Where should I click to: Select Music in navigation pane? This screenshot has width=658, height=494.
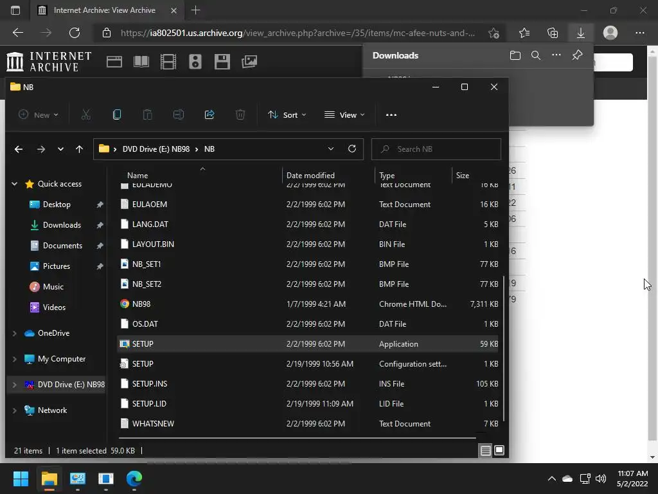pos(53,287)
